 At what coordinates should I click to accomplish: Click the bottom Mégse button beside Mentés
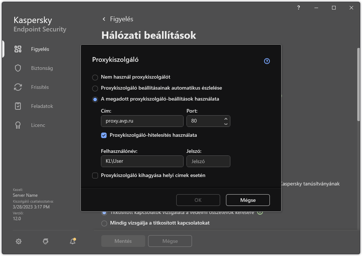[x=170, y=241]
